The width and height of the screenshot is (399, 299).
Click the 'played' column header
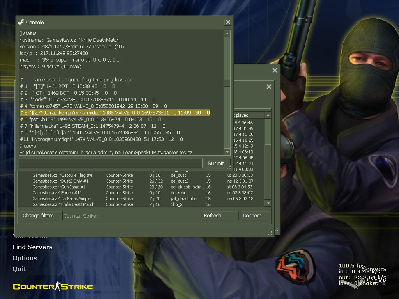point(249,115)
